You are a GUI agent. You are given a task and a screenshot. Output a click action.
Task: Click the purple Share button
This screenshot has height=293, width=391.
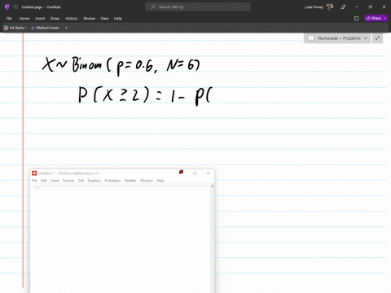coord(373,18)
